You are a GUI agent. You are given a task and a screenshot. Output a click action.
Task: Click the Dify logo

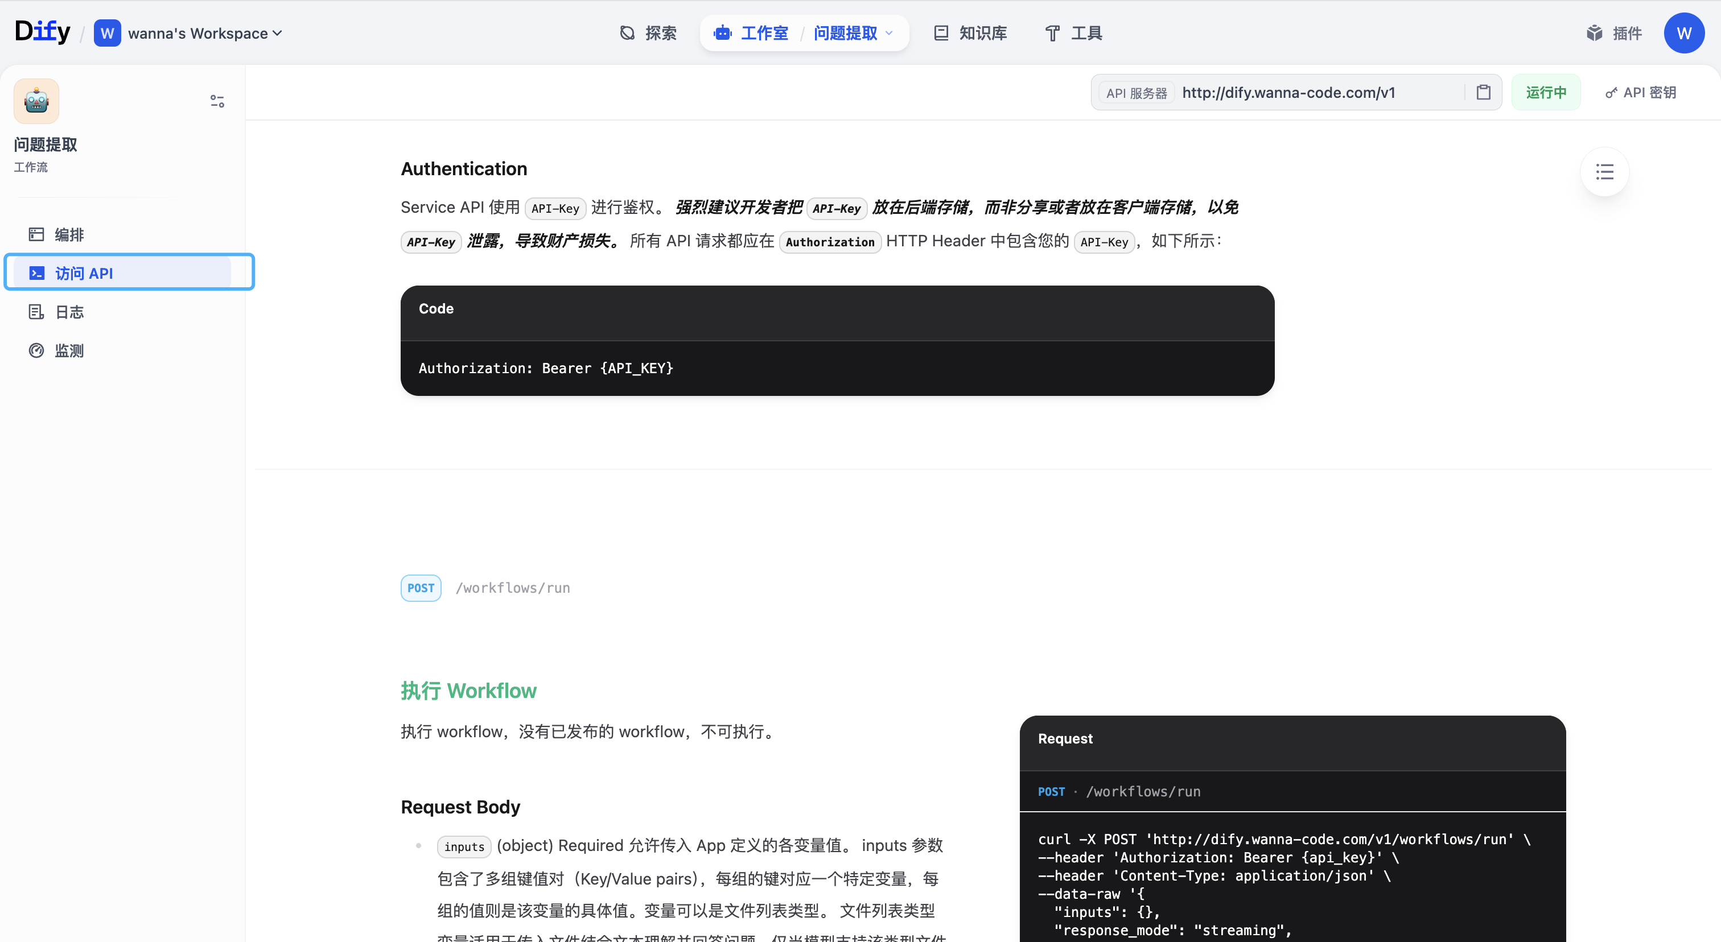[x=42, y=31]
